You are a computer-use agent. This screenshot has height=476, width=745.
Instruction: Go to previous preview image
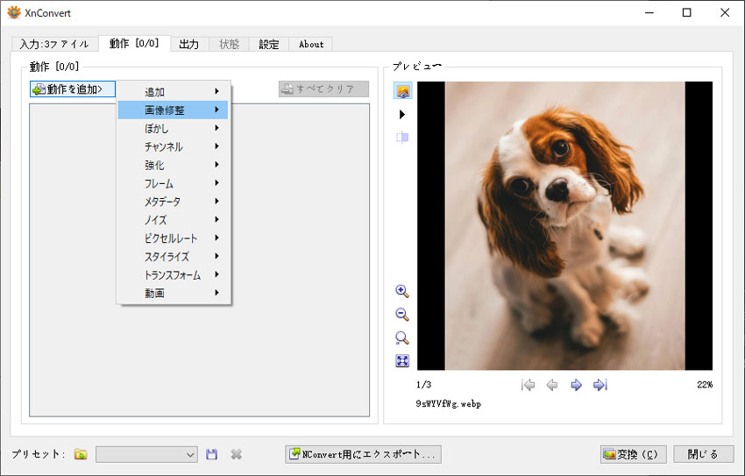click(552, 385)
